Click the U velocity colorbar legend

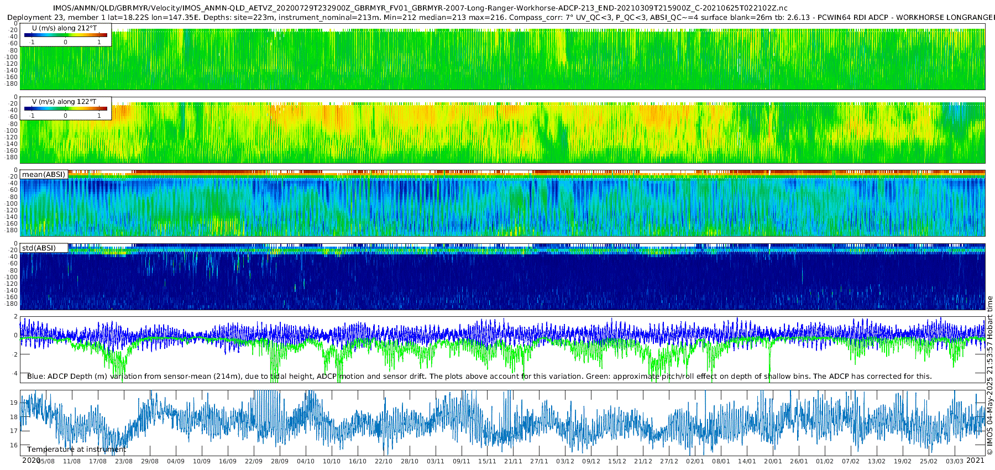[x=66, y=35]
